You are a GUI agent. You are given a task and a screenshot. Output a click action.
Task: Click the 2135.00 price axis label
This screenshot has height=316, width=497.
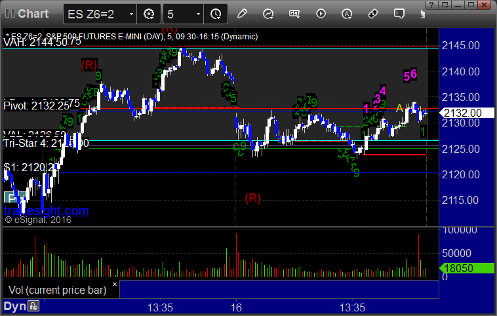(x=460, y=97)
